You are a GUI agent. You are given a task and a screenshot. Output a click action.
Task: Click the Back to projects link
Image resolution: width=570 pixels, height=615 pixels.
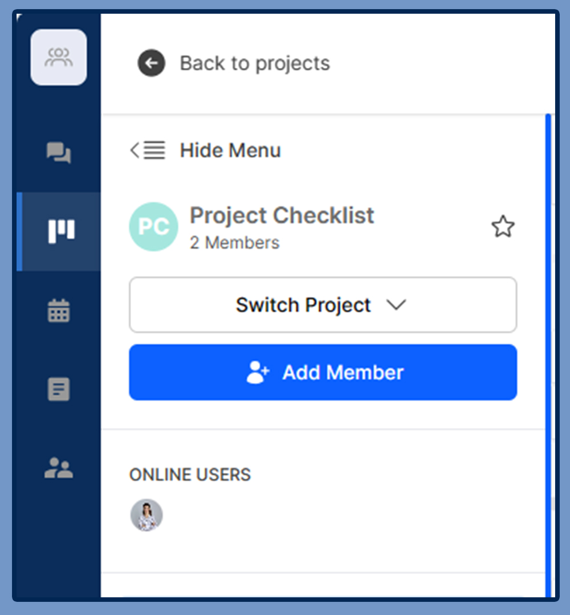click(255, 63)
